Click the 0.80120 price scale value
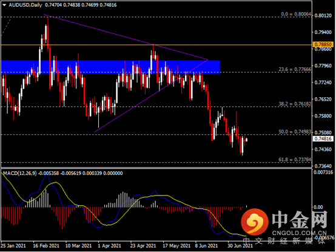 pyautogui.click(x=323, y=16)
